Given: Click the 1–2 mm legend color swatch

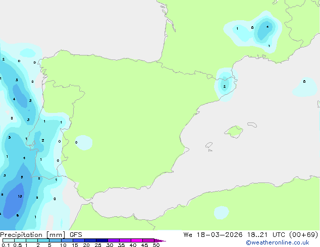Looking at the screenshot, I should 32,240.
